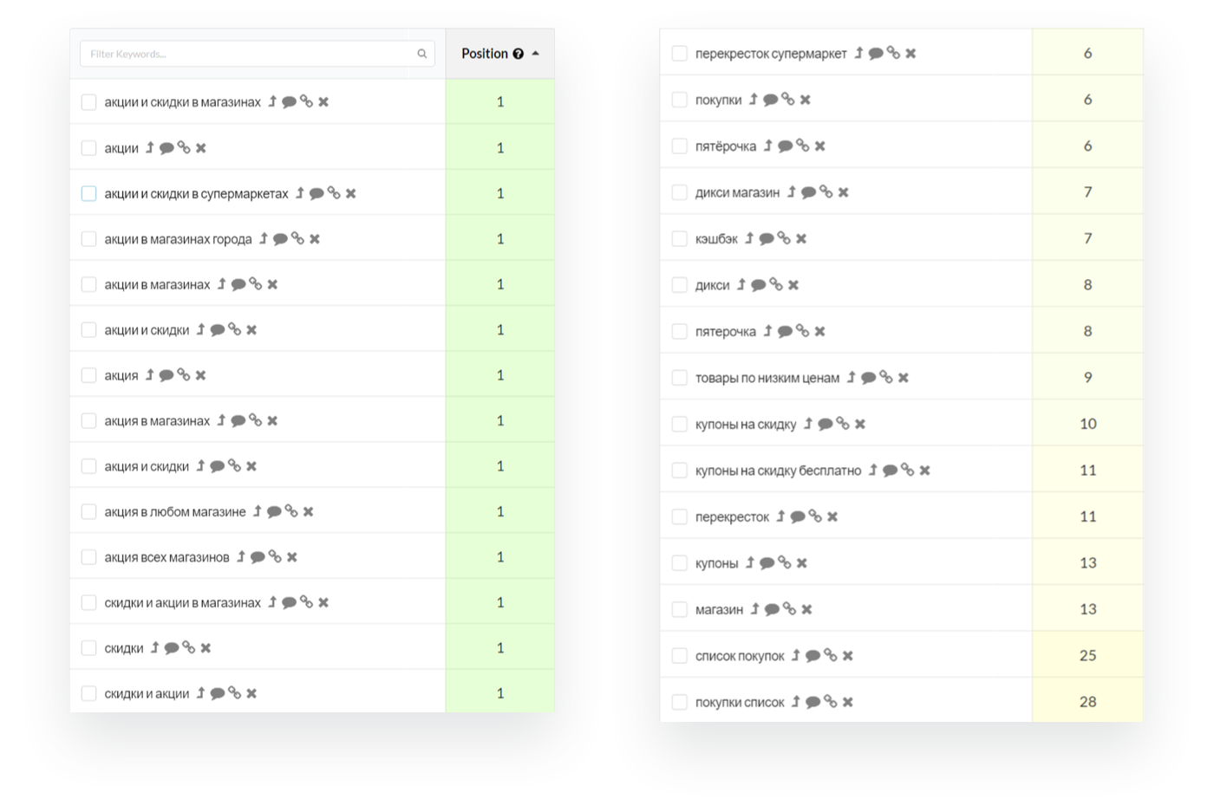Click the link icon beside 'дикси'
1214x799 pixels.
[775, 284]
